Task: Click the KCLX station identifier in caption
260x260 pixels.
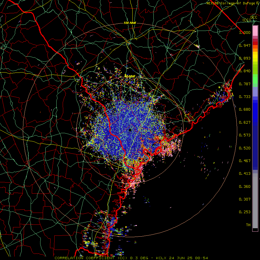Action: (x=161, y=258)
